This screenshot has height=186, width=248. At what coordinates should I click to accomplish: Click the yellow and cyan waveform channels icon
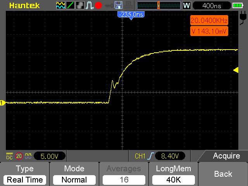(x=60, y=5)
